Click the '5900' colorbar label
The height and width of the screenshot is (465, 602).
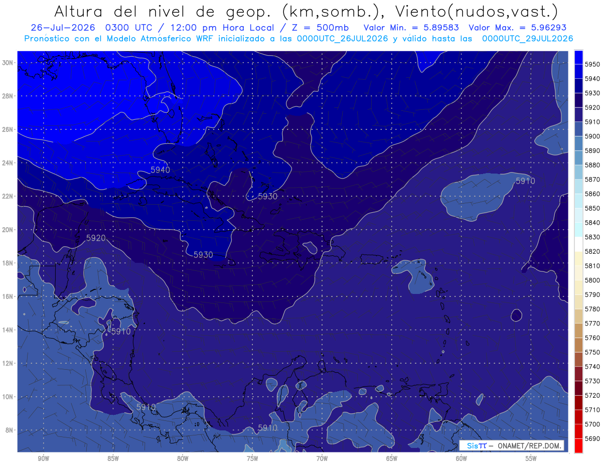click(x=592, y=136)
